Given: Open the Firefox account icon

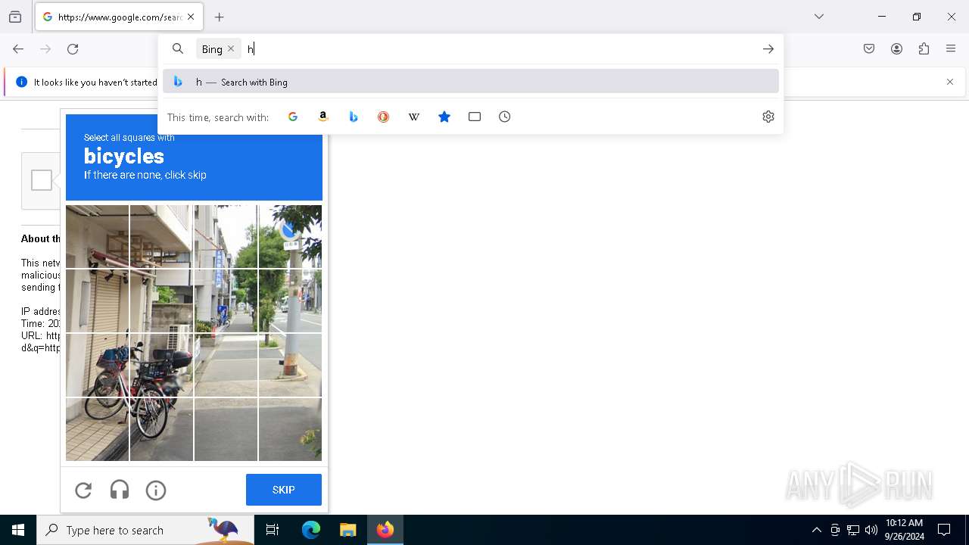Looking at the screenshot, I should pyautogui.click(x=896, y=49).
